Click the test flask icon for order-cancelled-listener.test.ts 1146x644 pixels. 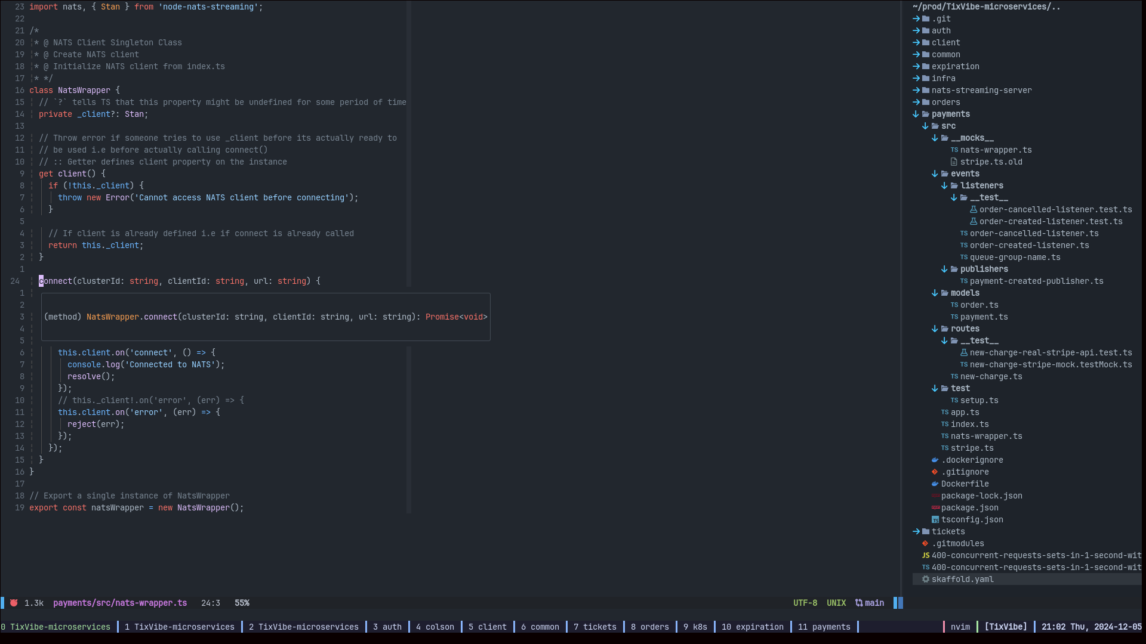(x=973, y=209)
